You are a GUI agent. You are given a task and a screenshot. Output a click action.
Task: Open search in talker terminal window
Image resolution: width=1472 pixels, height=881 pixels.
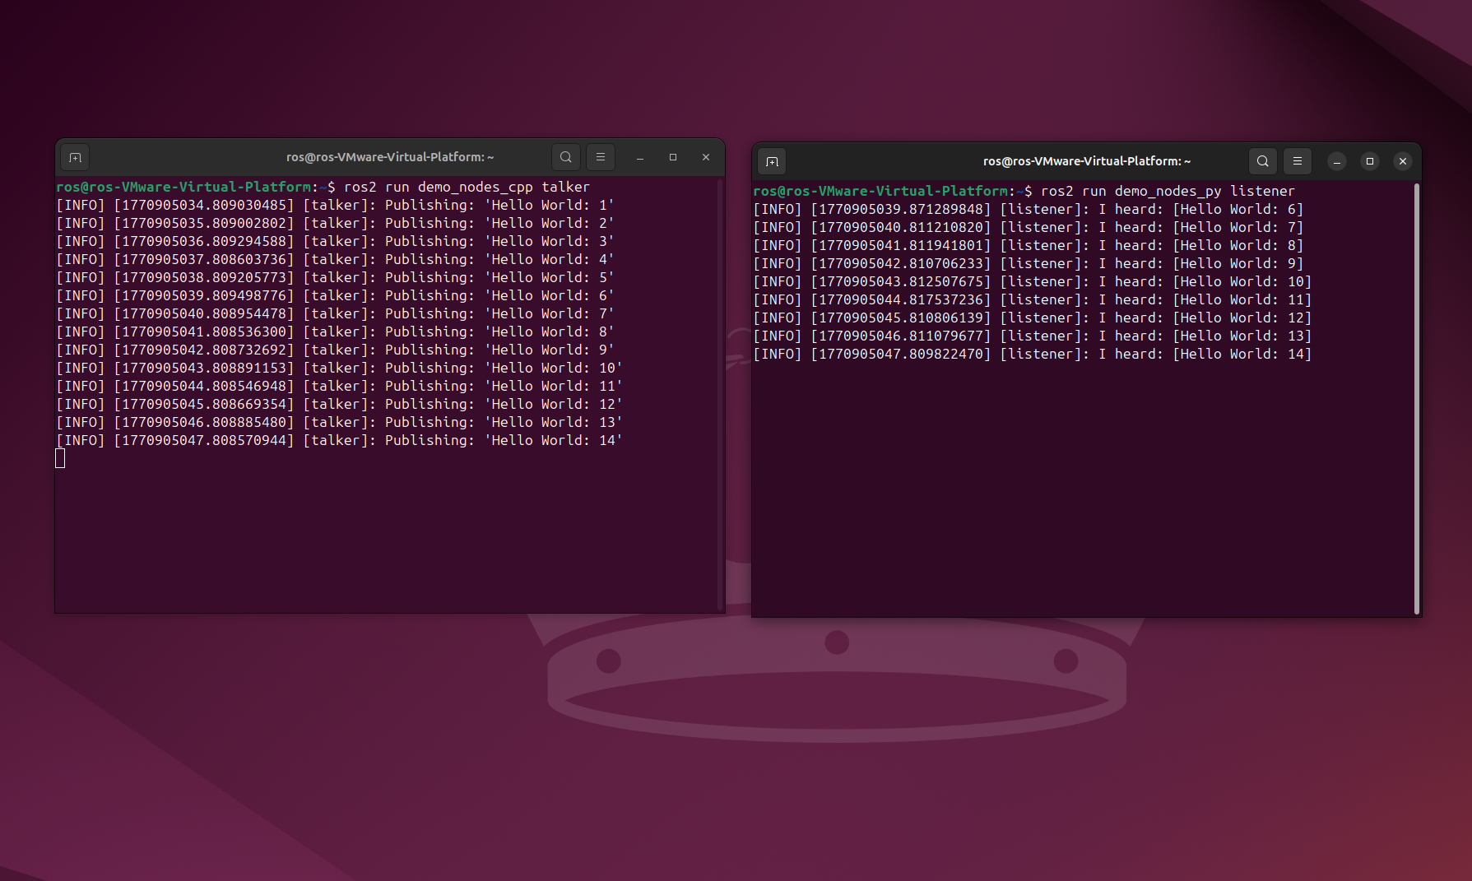tap(566, 157)
